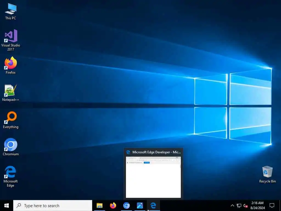Viewport: 281px width, 211px height.
Task: Open File Explorer from the taskbar
Action: point(99,206)
